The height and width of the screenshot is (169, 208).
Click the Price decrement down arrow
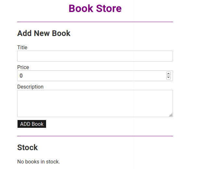tap(168, 78)
